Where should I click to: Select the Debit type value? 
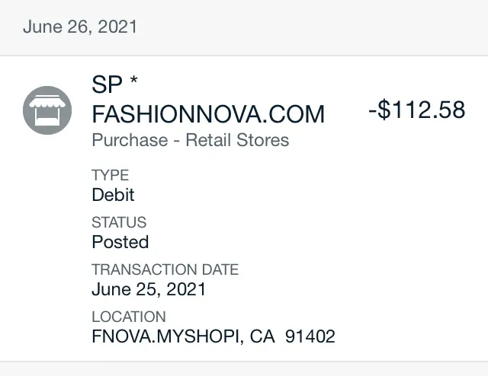click(x=113, y=195)
